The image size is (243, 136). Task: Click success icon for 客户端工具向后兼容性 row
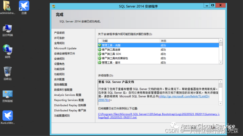[100, 58]
